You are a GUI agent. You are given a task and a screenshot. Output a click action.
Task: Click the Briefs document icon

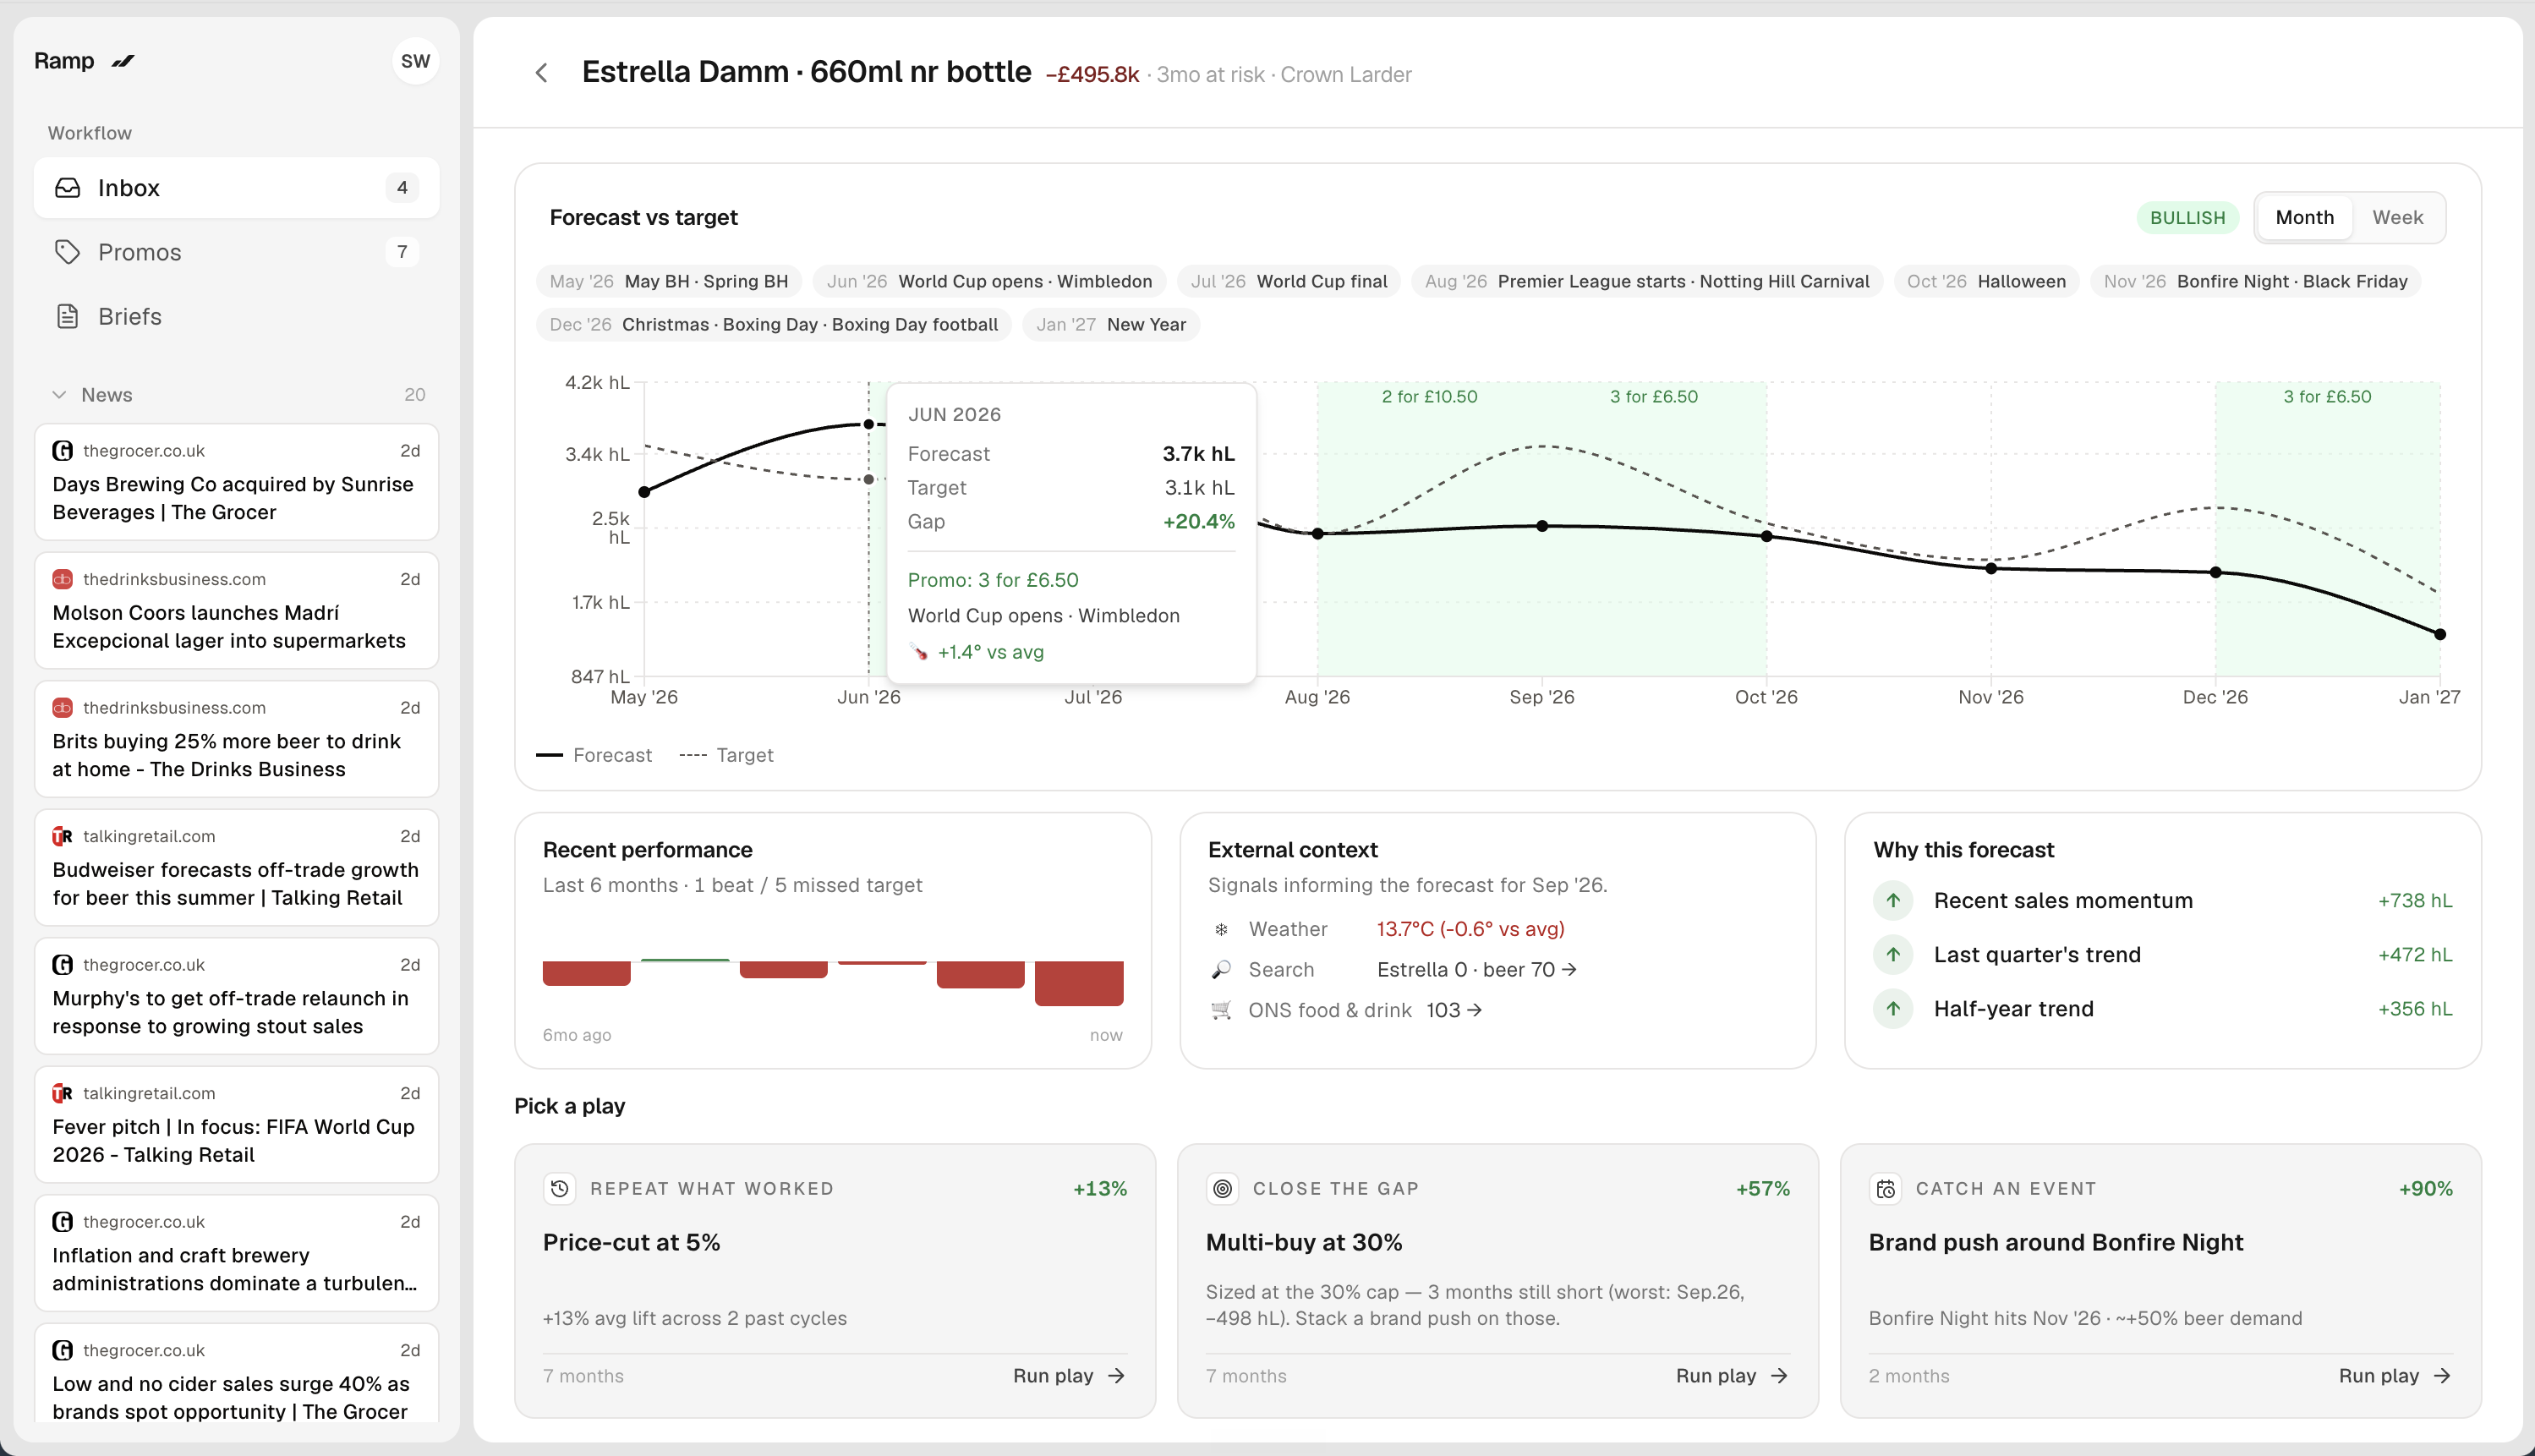(x=67, y=316)
